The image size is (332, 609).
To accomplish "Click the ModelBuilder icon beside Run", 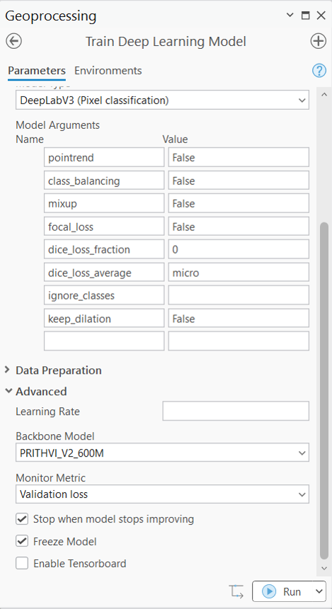I will (x=237, y=591).
